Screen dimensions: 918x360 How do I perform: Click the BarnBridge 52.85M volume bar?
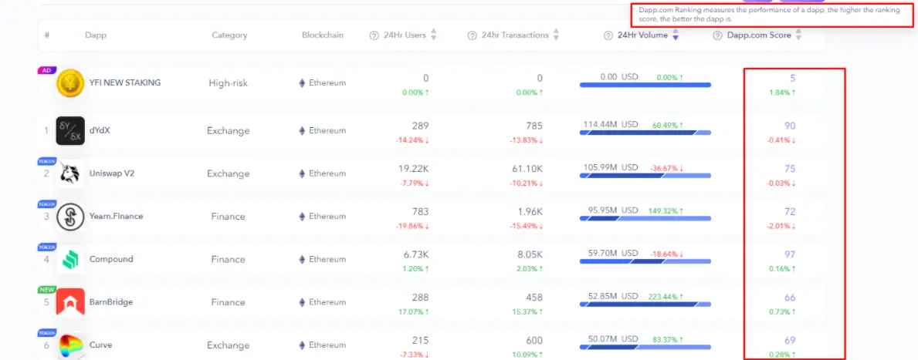(645, 304)
